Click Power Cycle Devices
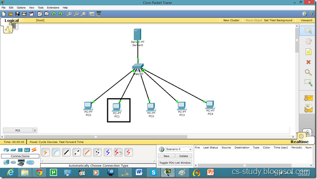Image resolution: width=317 pixels, height=179 pixels. 43,142
